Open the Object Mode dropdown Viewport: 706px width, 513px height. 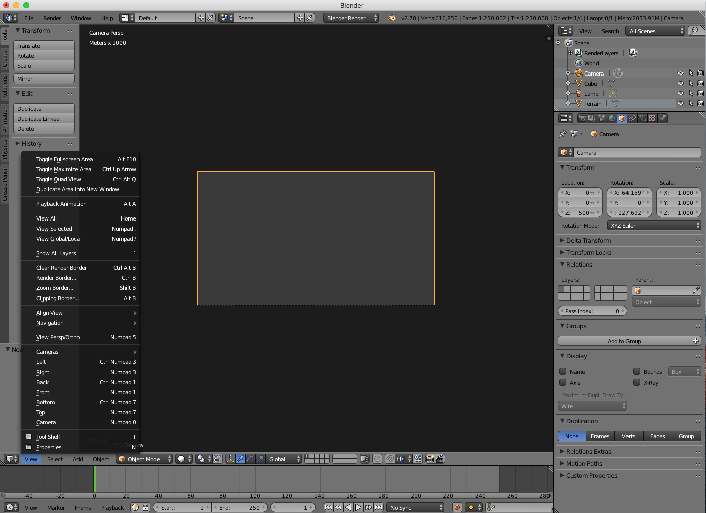(144, 459)
